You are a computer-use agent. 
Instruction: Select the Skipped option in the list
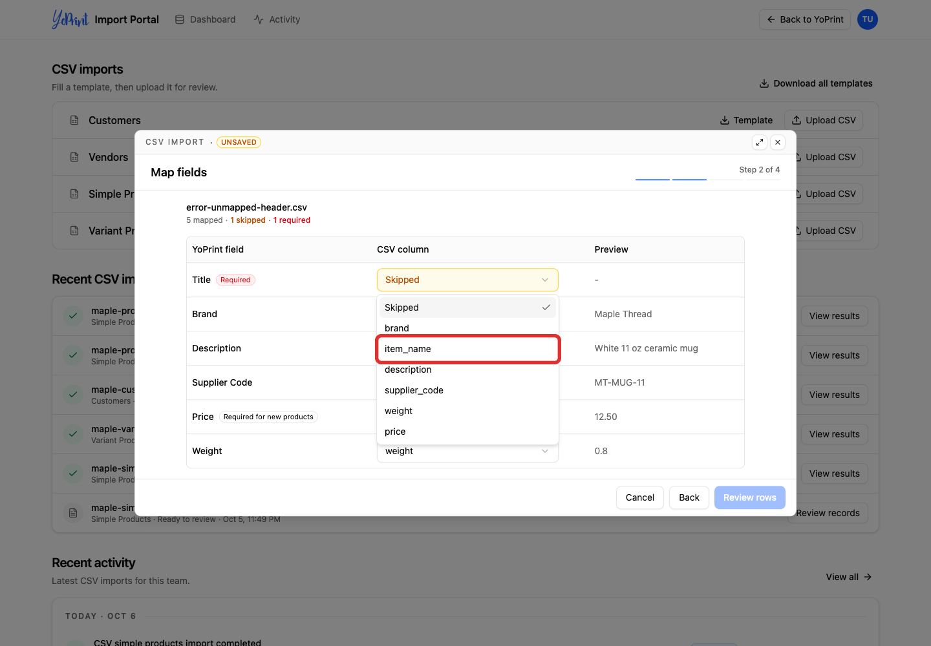467,307
